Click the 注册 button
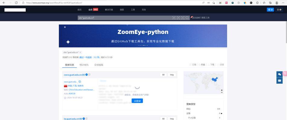Image resolution: width=287 pixels, height=120 pixels. coord(279,10)
